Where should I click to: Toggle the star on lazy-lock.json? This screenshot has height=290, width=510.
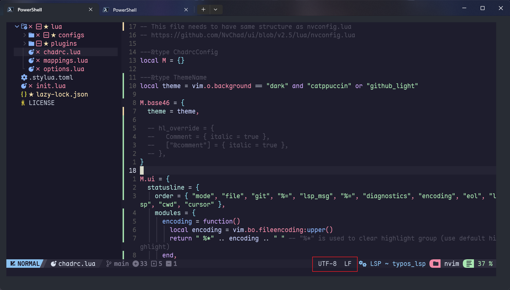click(x=31, y=94)
